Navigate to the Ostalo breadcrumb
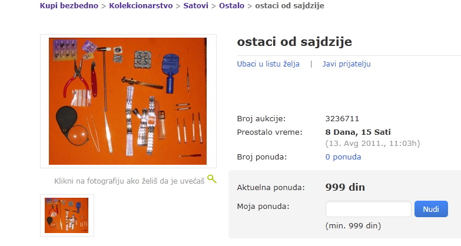 click(x=231, y=5)
